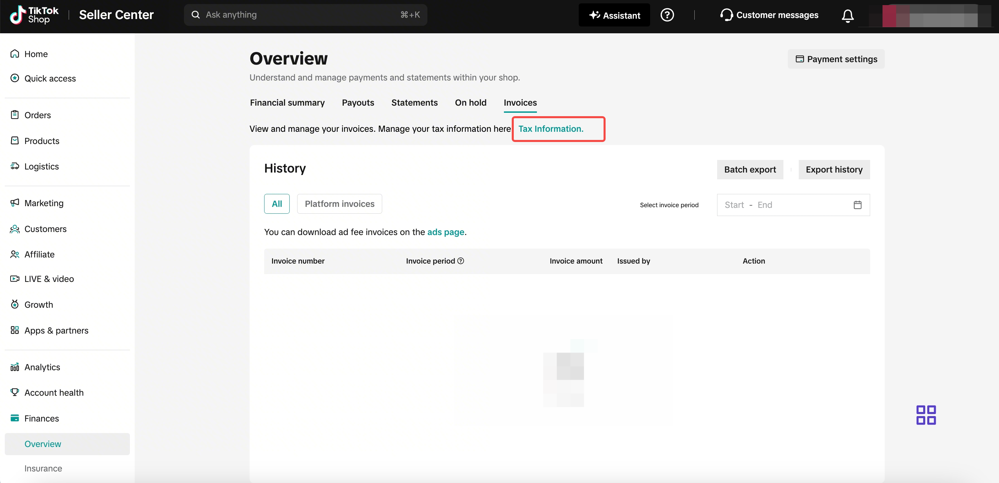The image size is (999, 483).
Task: Open the Payment settings button
Action: [836, 59]
